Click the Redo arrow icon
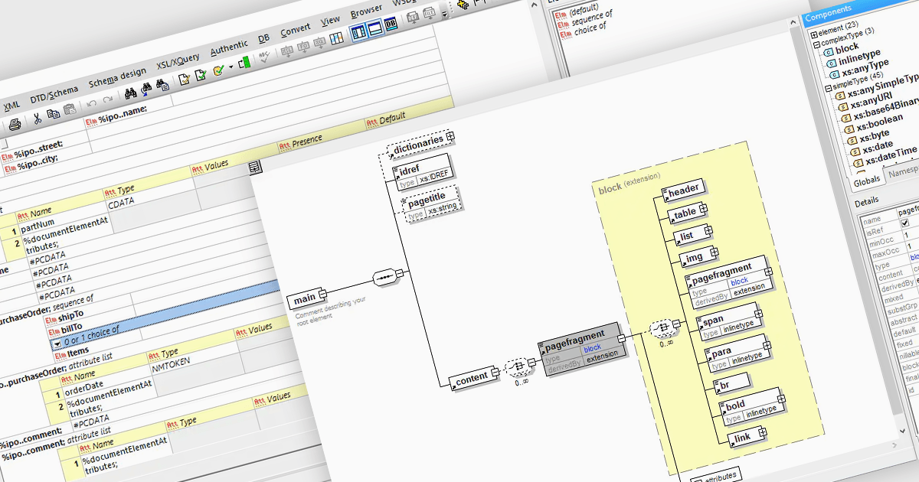Image resolution: width=919 pixels, height=482 pixels. 107,99
